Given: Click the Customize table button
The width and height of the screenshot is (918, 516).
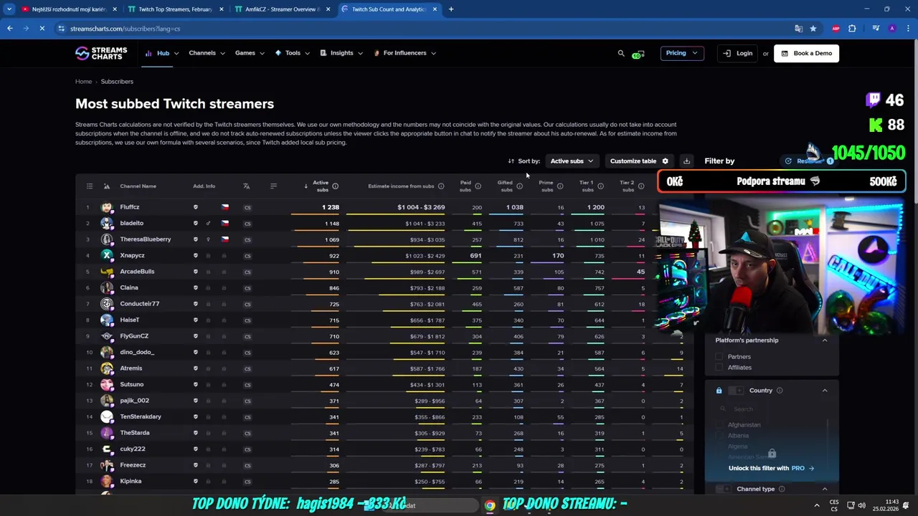Looking at the screenshot, I should tap(639, 161).
